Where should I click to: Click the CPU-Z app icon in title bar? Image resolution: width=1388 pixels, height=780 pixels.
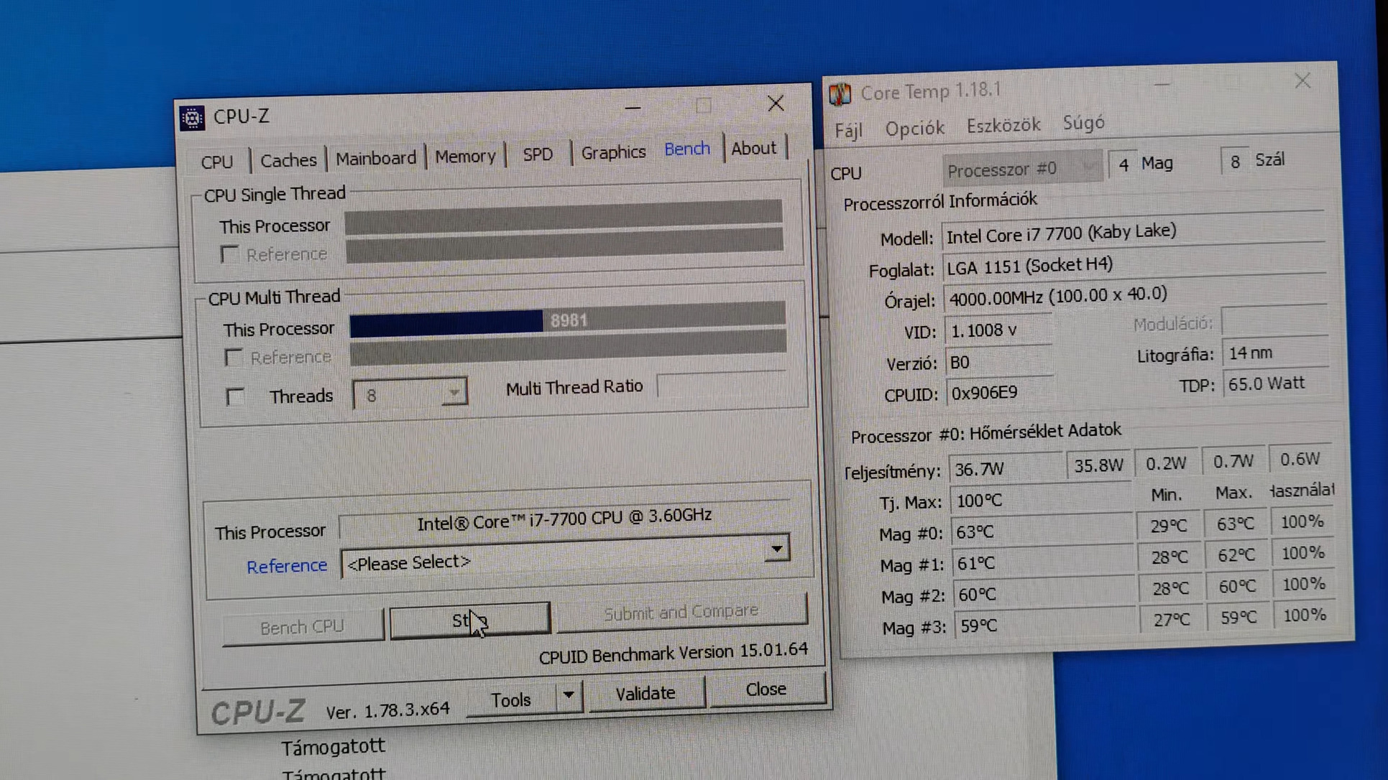coord(192,118)
